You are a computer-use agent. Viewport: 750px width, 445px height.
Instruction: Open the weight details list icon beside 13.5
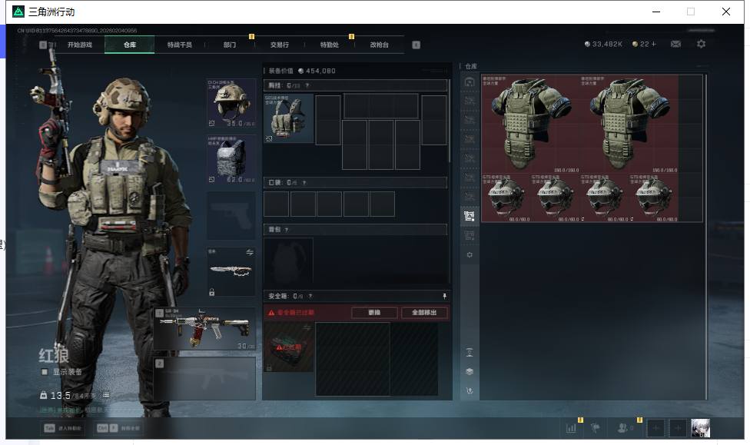106,395
